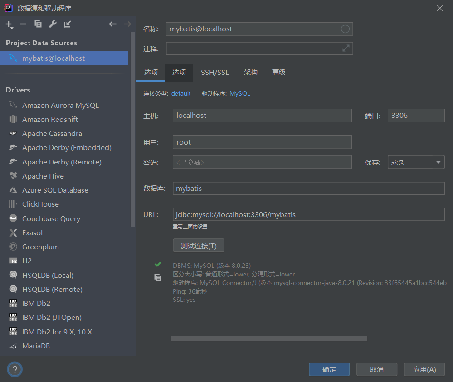Screen dimensions: 453x382
Task: Click the MariaDB seal icon
Action: pyautogui.click(x=13, y=346)
